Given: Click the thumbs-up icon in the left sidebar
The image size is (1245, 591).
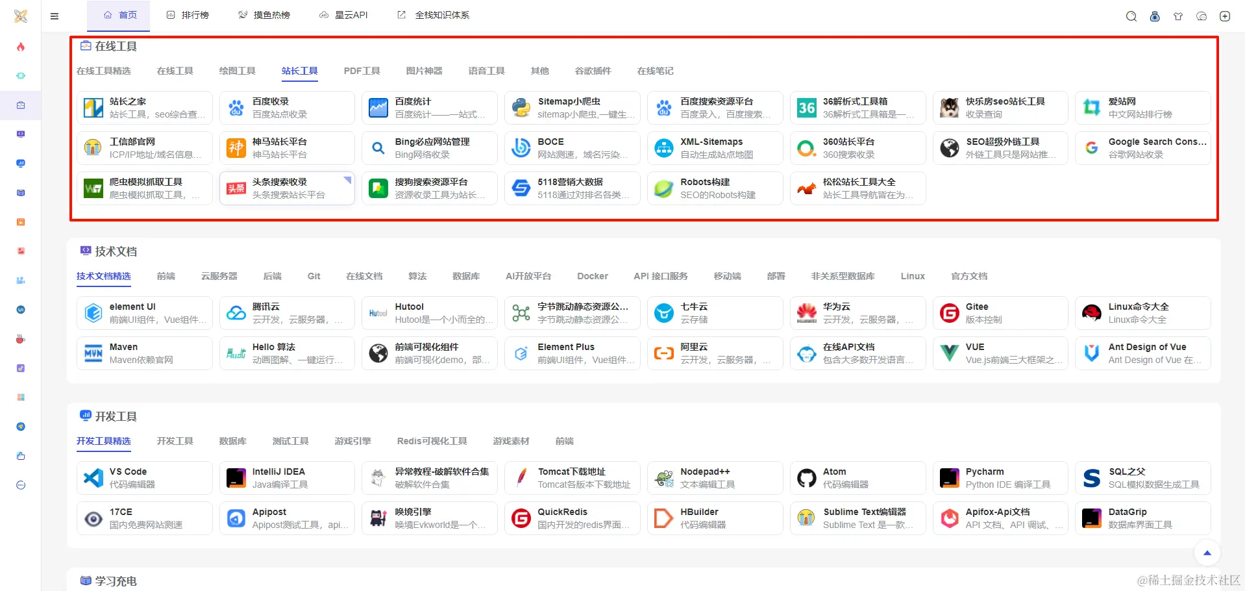Looking at the screenshot, I should (x=21, y=455).
